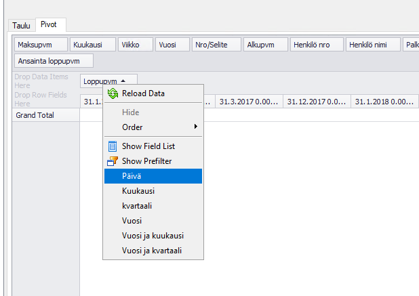419x296 pixels.
Task: Click the Show Prefilter funnel icon
Action: tap(113, 161)
